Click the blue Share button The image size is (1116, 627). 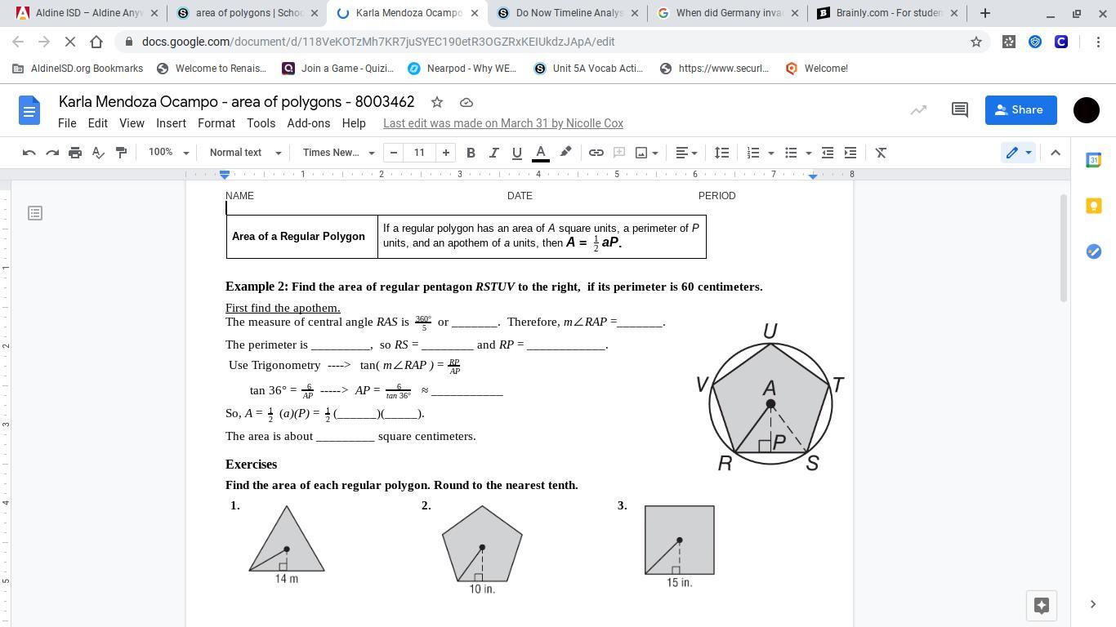coord(1020,109)
